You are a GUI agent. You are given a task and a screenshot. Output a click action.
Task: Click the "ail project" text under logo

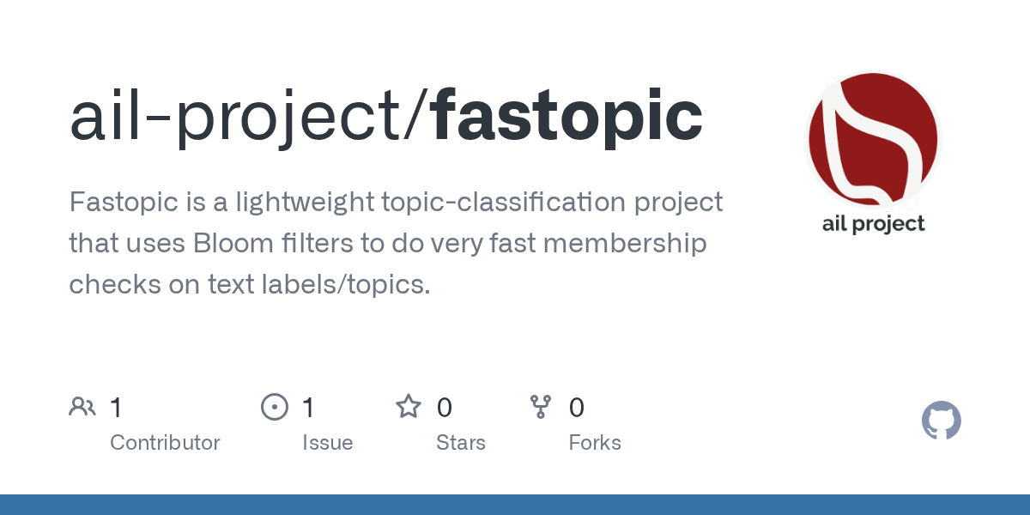click(873, 224)
